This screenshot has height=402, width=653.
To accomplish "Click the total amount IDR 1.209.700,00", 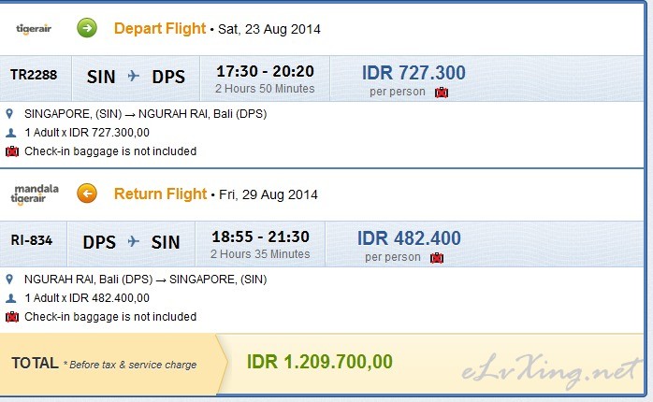I will 319,362.
